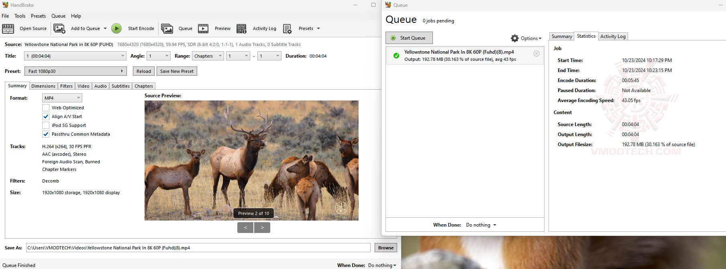The height and width of the screenshot is (269, 726).
Task: Select the Statistics tab in Queue window
Action: 586,36
